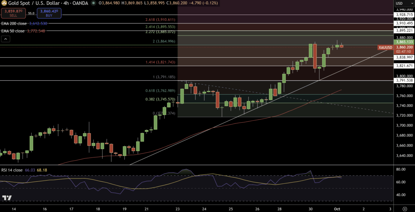Viewport: 415px width, 212px height.
Task: Select the 1.414 Fibonacci level label
Action: click(x=159, y=62)
